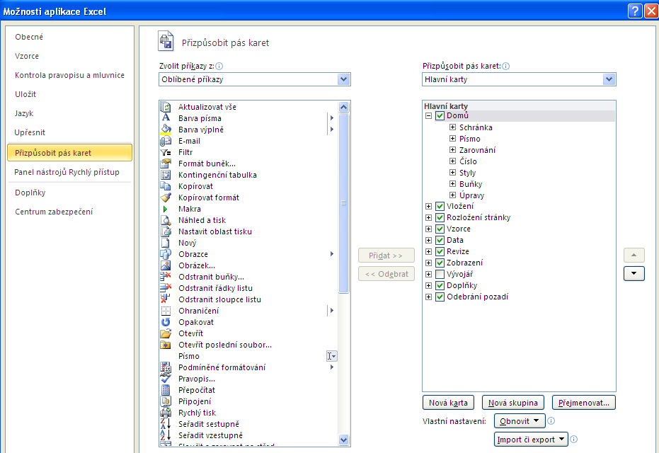Click the move down arrow button
Image resolution: width=659 pixels, height=453 pixels.
coord(634,273)
